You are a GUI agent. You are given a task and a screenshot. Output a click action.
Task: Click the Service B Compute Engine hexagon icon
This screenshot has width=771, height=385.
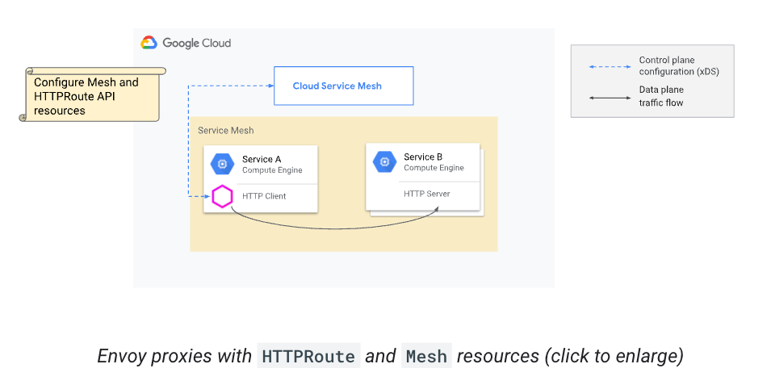[384, 161]
